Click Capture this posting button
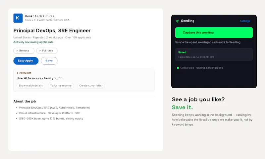The height and width of the screenshot is (159, 265). [214, 33]
